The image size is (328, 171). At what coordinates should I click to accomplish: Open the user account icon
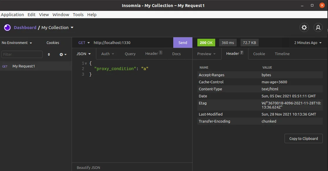pos(318,27)
